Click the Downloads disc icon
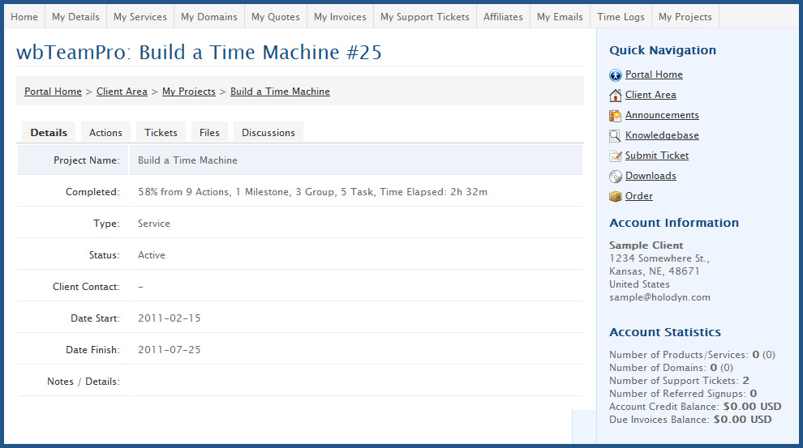This screenshot has height=448, width=803. click(615, 177)
